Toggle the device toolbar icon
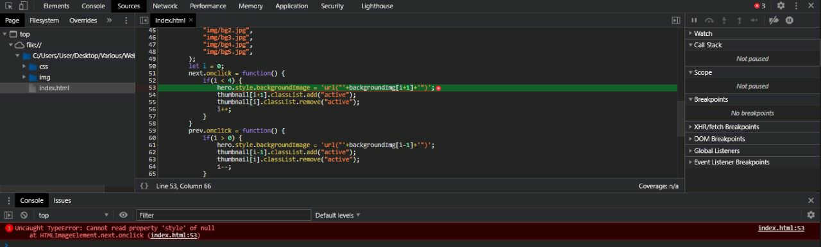 pyautogui.click(x=23, y=6)
